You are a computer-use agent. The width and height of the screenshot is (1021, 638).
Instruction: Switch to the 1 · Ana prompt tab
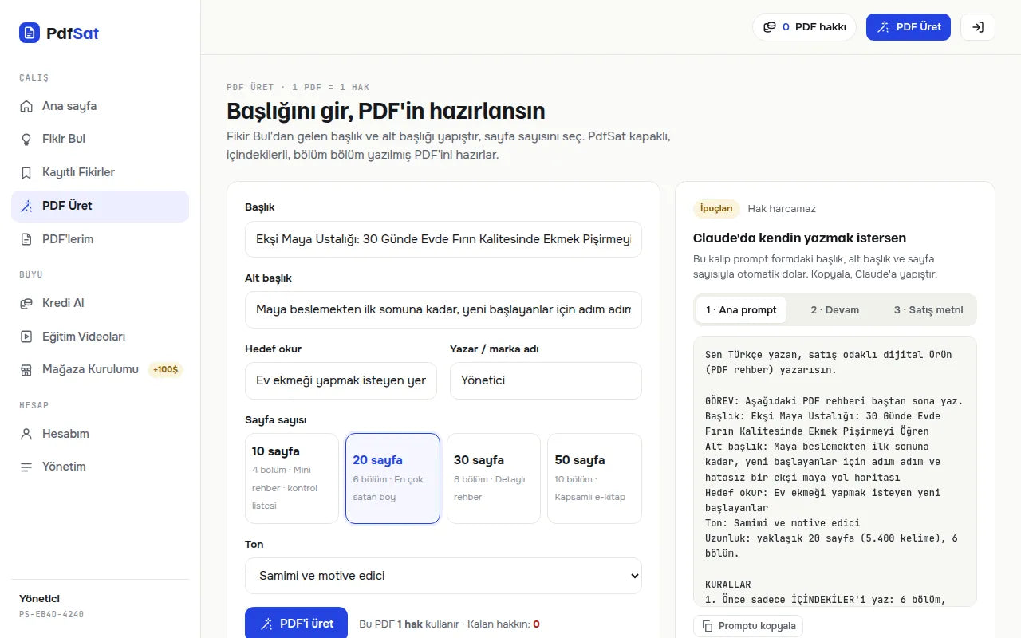[x=741, y=310]
